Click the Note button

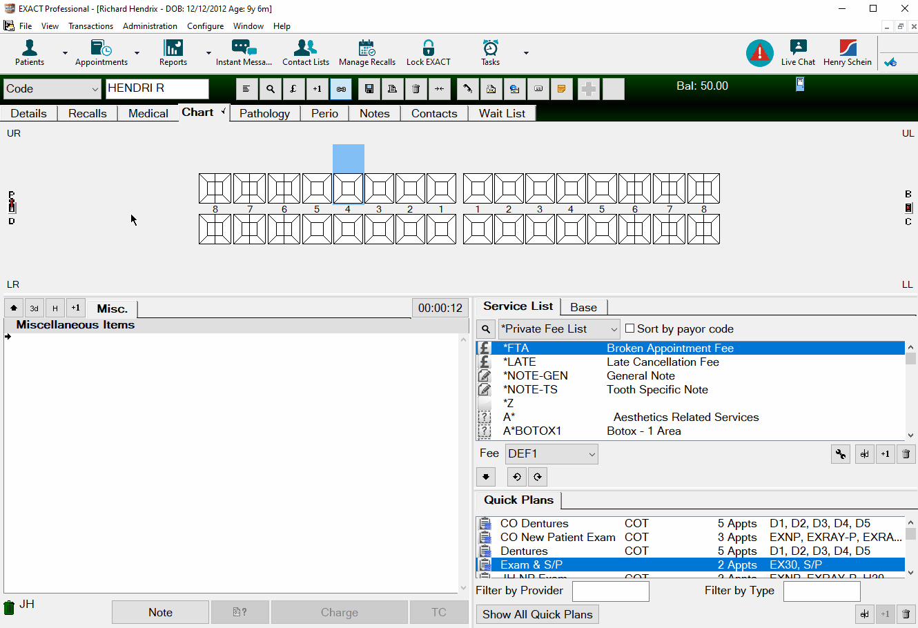pos(160,612)
